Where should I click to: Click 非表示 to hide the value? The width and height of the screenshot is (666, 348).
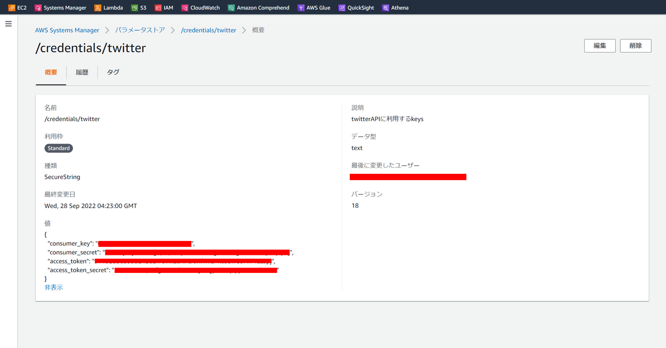[x=54, y=288]
